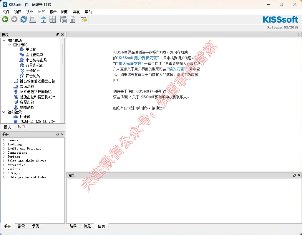Expand Bibliography and Index chapter
302x235 pixels.
click(4, 177)
